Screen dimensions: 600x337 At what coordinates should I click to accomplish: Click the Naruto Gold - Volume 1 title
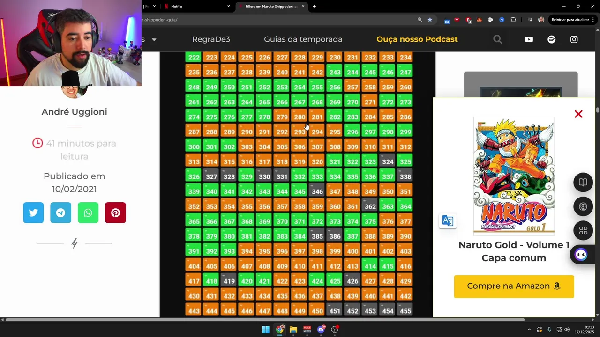514,251
